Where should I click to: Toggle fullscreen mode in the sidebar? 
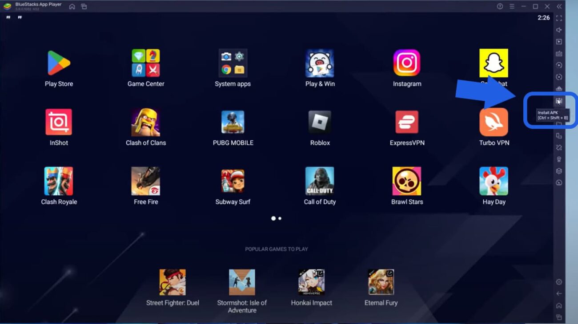point(559,18)
